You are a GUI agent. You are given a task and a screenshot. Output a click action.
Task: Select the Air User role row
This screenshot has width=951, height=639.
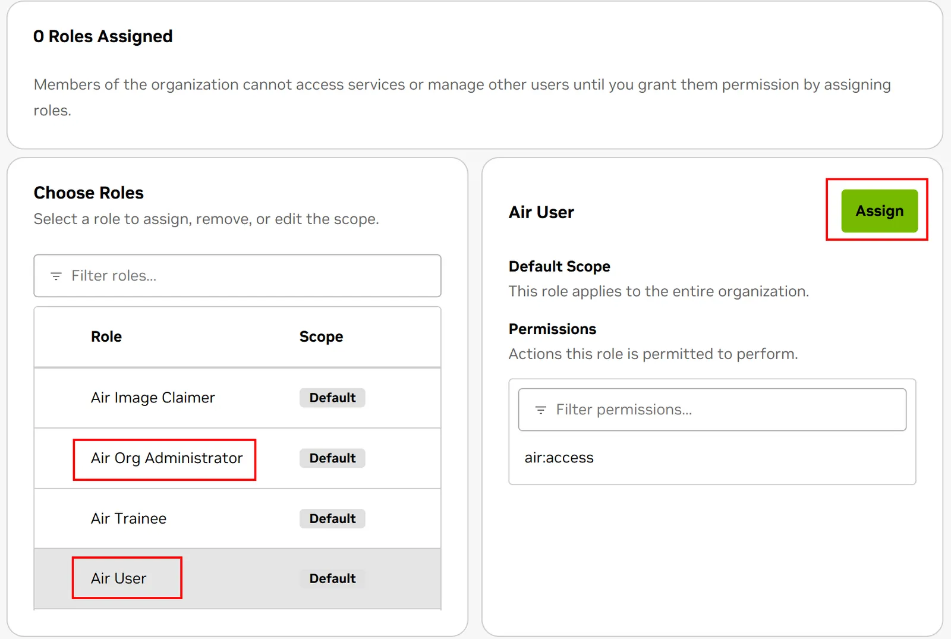point(237,578)
